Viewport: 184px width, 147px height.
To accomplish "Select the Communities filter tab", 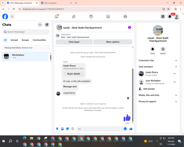I will point(39,40).
